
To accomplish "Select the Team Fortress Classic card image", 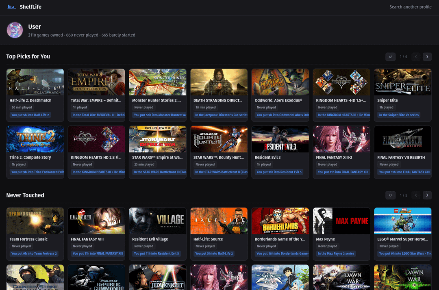I will click(35, 221).
